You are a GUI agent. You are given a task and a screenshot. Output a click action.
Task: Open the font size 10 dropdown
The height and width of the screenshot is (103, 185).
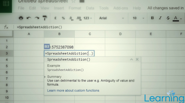pos(138,18)
